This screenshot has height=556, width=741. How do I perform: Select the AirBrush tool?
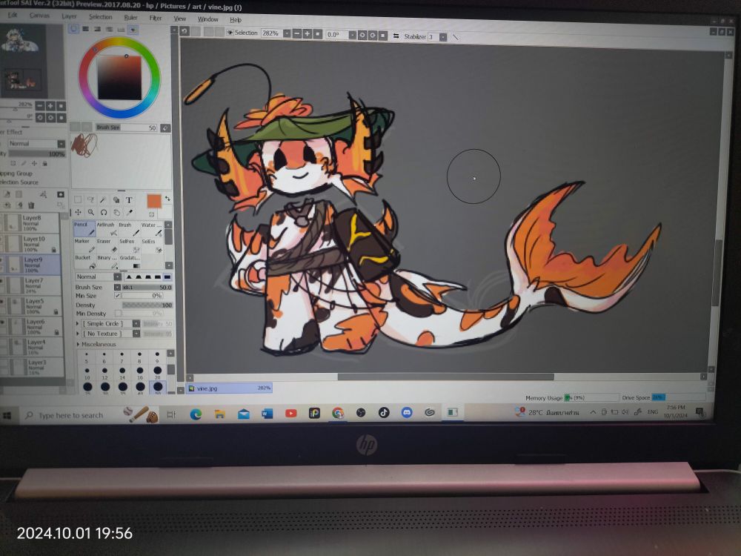click(106, 229)
